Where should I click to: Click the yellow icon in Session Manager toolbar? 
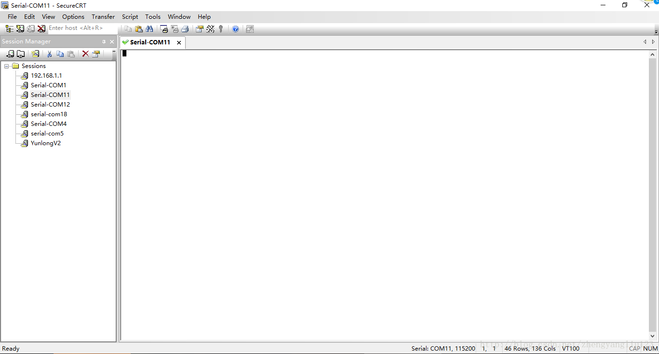pos(35,54)
